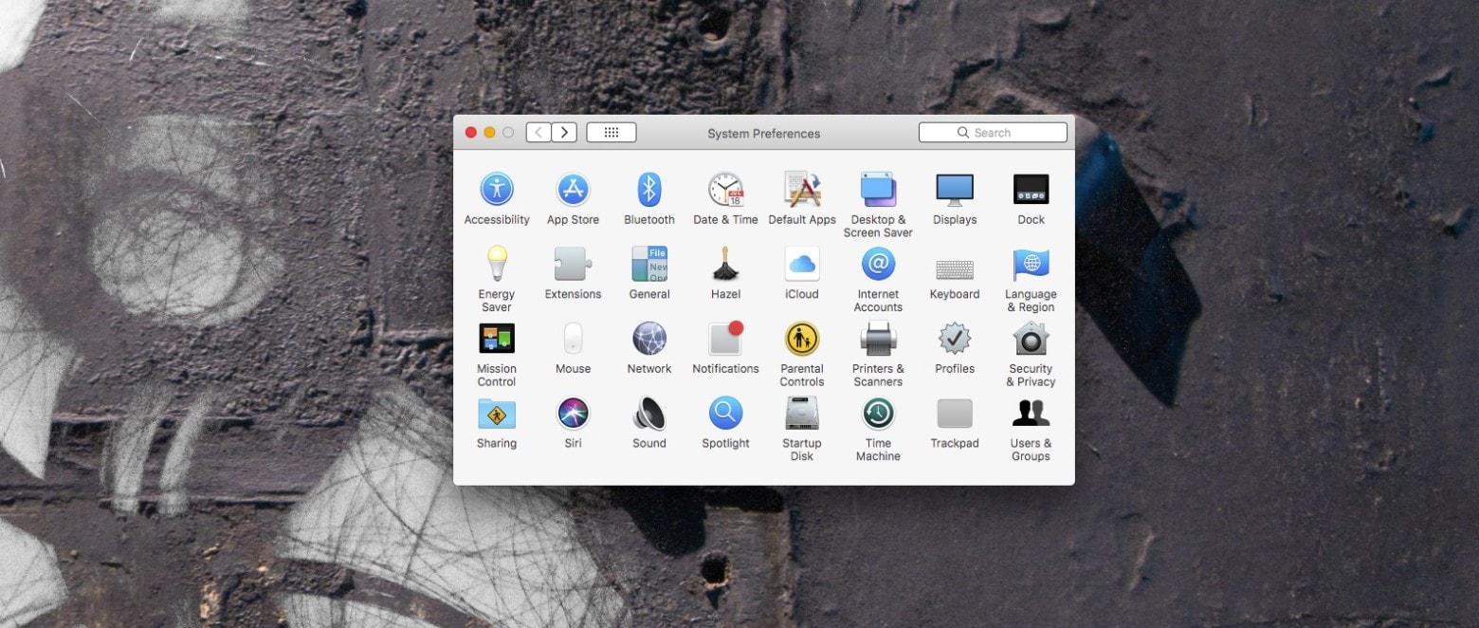Open Energy Saver settings
Viewport: 1479px width, 628px height.
[496, 264]
